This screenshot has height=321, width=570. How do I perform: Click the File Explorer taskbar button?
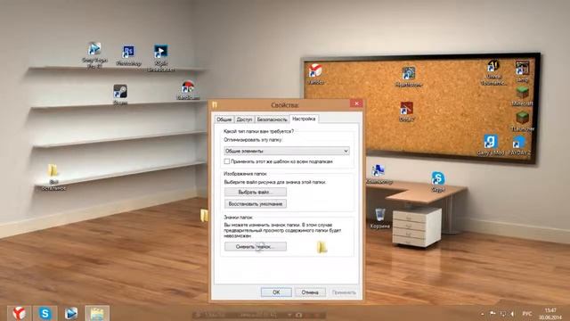coord(97,313)
